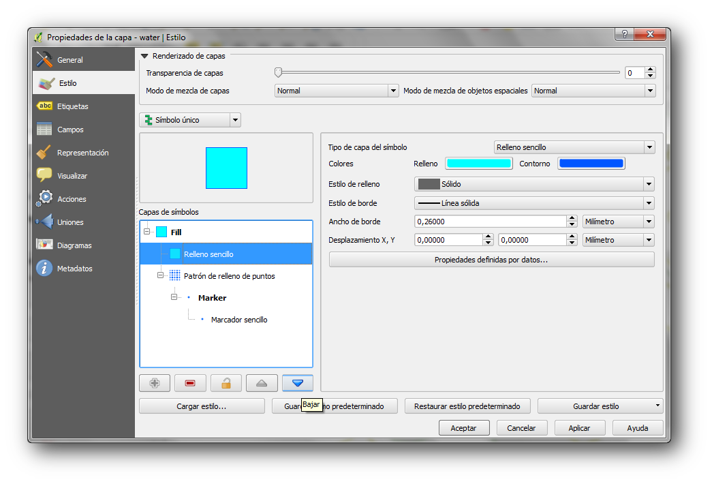Remove symbol layer with red minus button

pyautogui.click(x=190, y=383)
